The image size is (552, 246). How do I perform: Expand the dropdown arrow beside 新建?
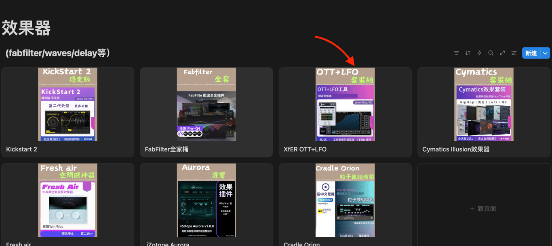click(545, 53)
